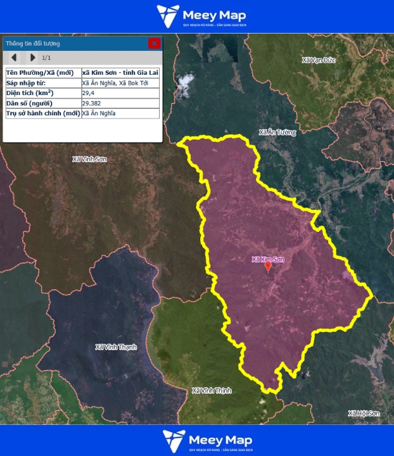This screenshot has height=456, width=394.
Task: Select the Xã Vĩnh Sơn map label
Action: (x=89, y=159)
